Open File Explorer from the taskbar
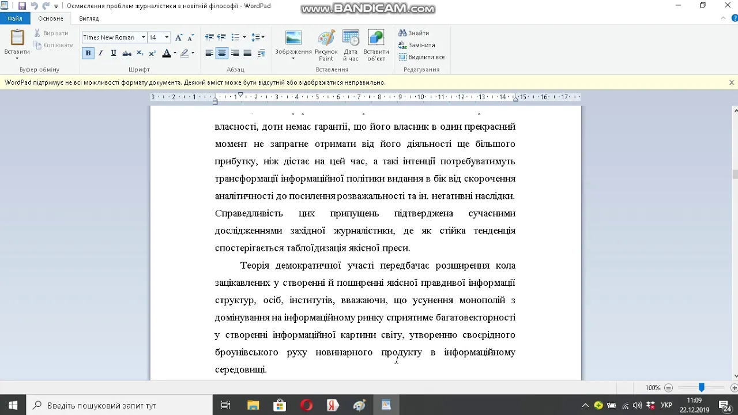This screenshot has width=738, height=415. tap(253, 405)
